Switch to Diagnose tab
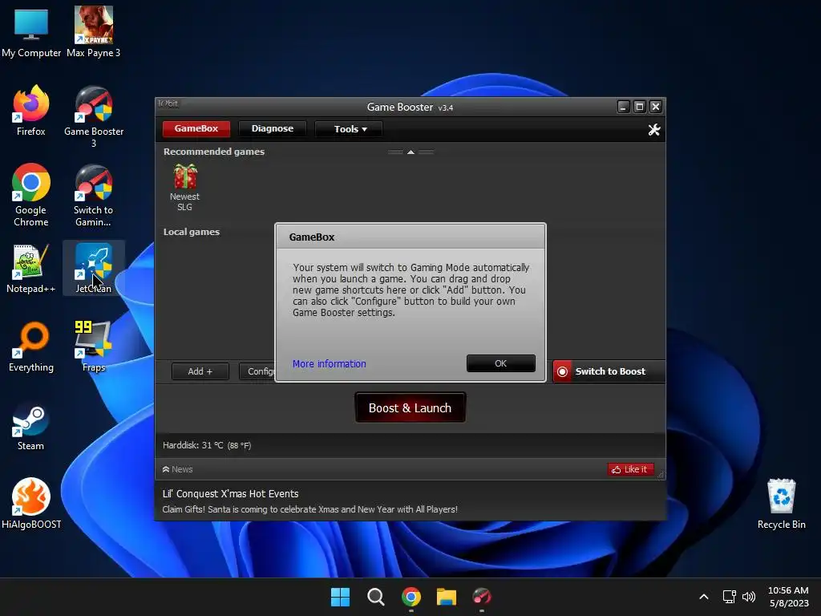821x616 pixels. pyautogui.click(x=273, y=128)
